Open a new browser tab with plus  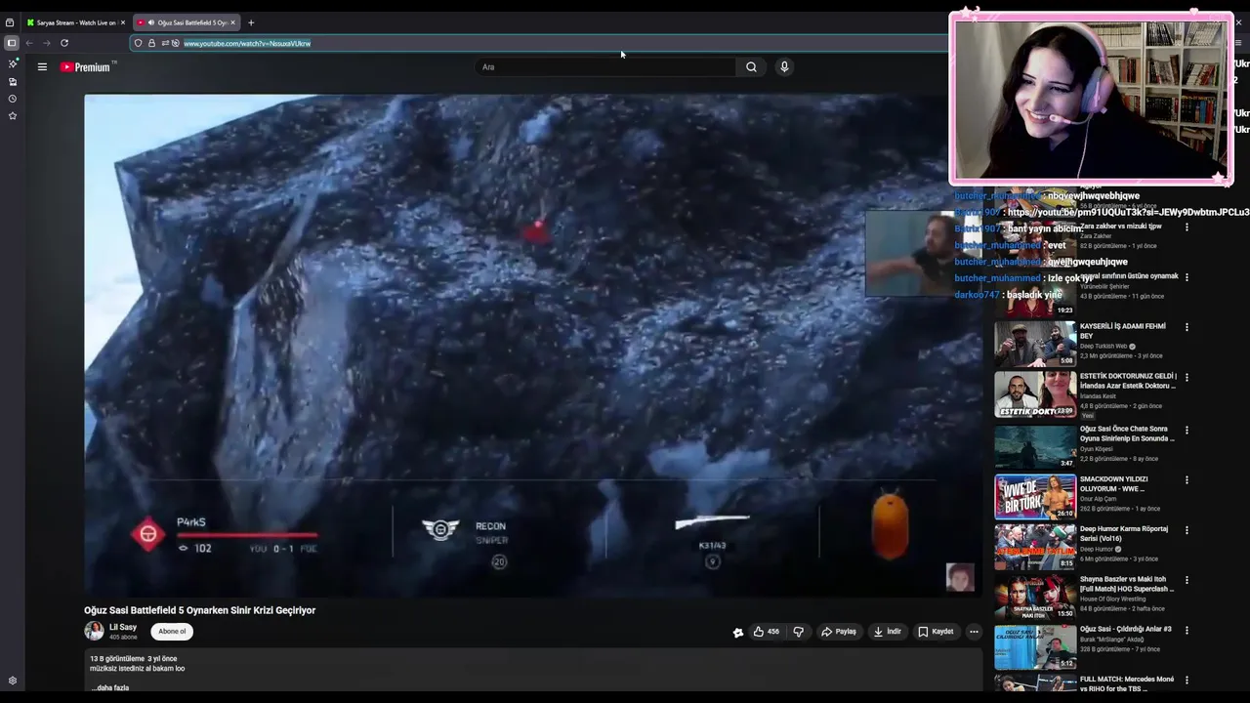pos(251,22)
